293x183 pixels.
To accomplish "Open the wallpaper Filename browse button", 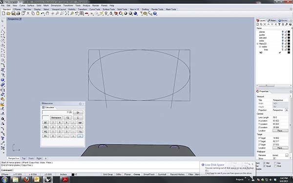I will coord(287,155).
